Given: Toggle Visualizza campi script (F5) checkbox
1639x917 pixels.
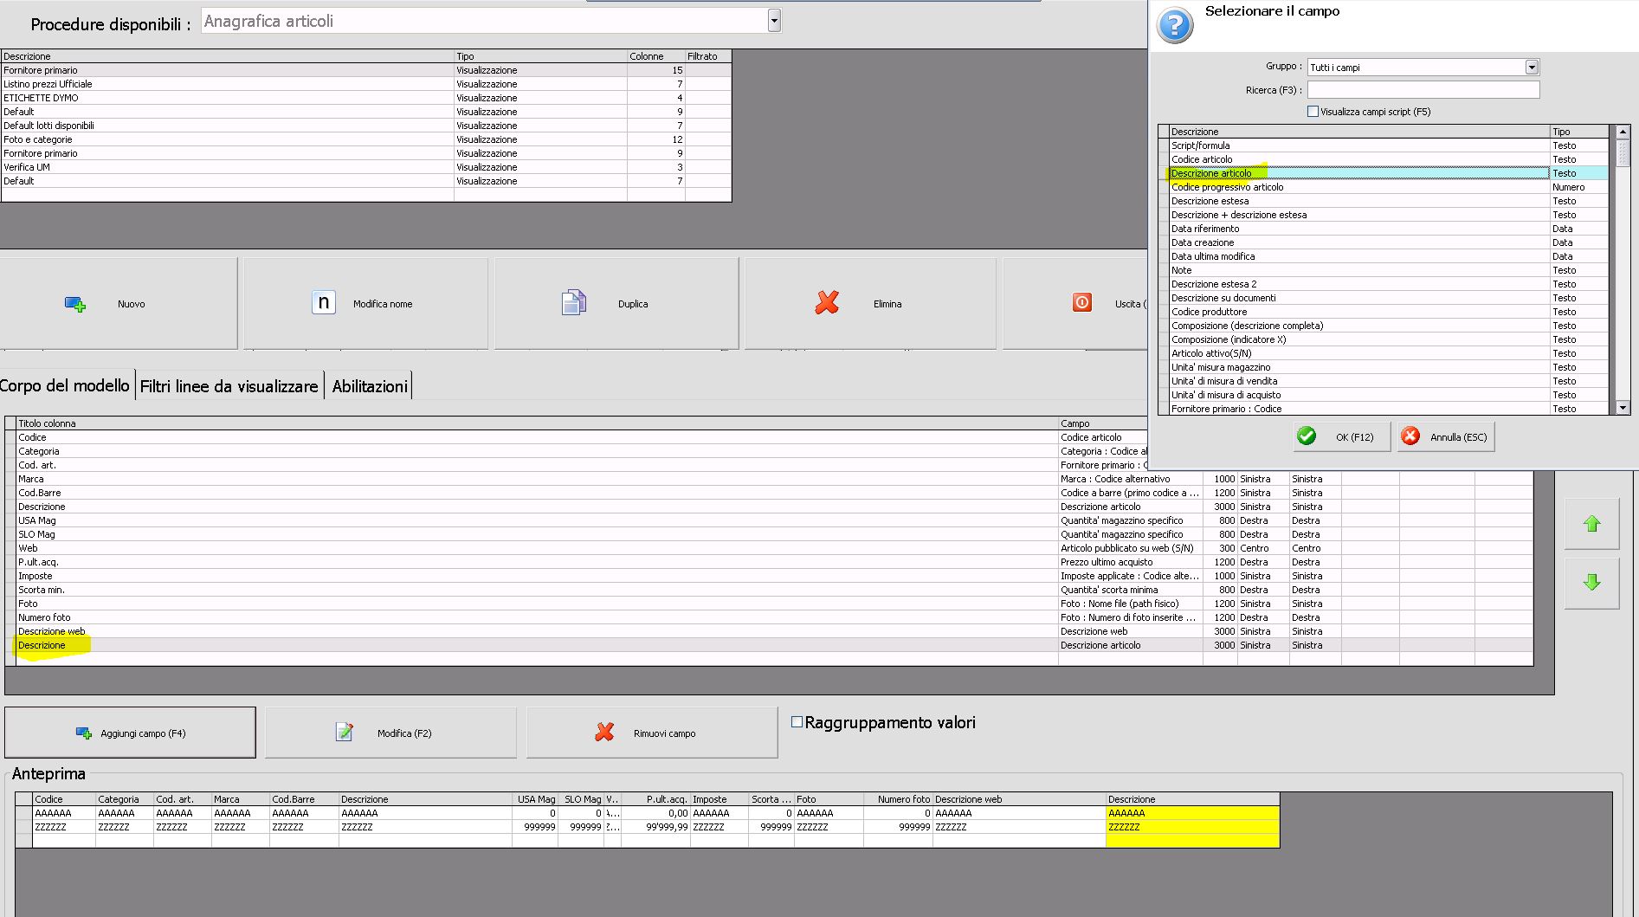Looking at the screenshot, I should pos(1313,112).
